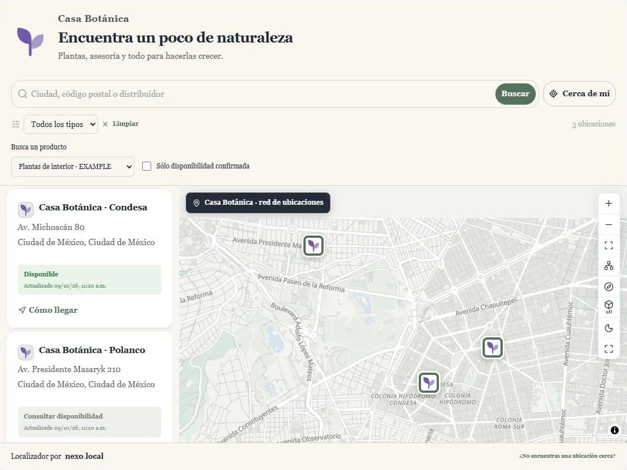Click the Limpiar link
The width and height of the screenshot is (627, 470).
point(125,124)
